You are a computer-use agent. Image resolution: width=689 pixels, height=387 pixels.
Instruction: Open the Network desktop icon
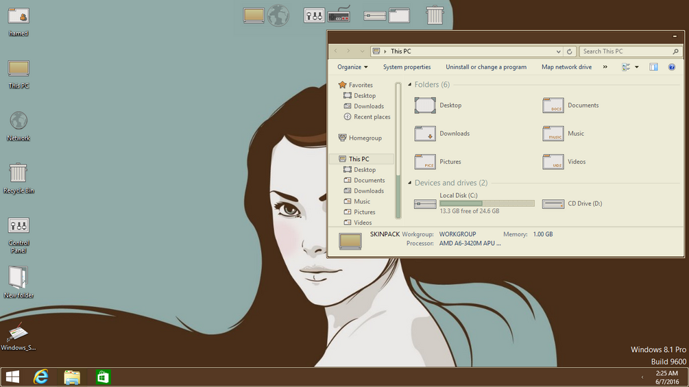point(19,126)
